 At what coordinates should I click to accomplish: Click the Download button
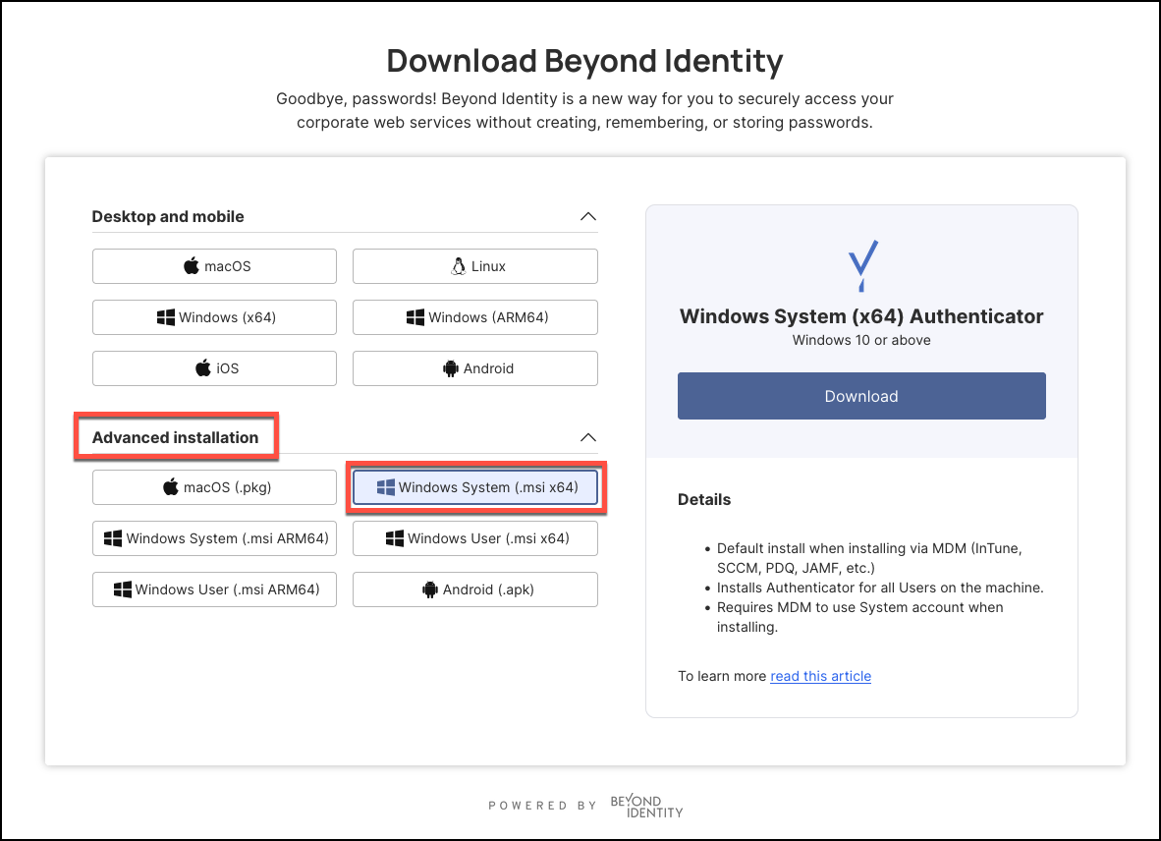point(861,396)
